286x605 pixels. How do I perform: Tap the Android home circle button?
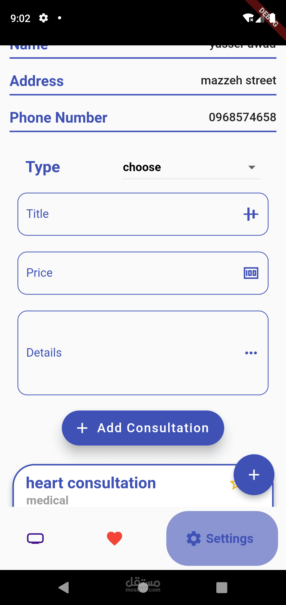click(x=143, y=587)
